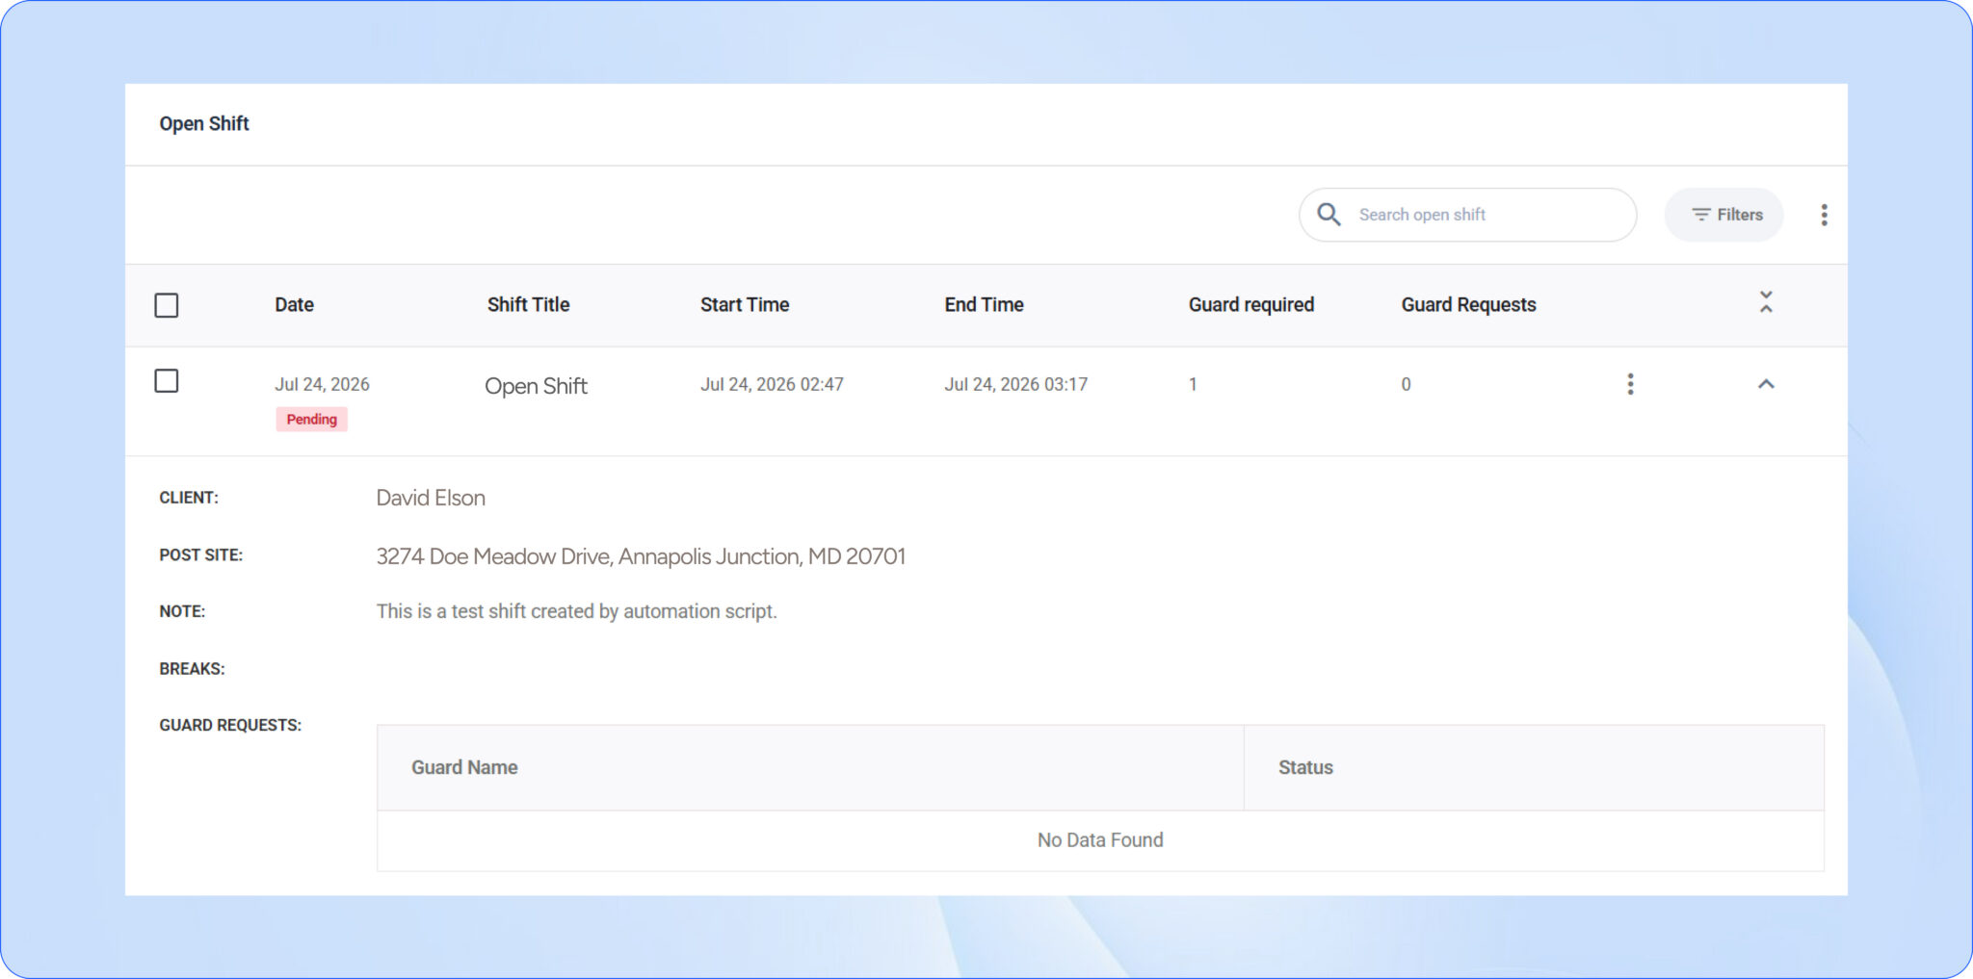Click the No Data Found message
Screen dimensions: 1973x979
point(1100,840)
